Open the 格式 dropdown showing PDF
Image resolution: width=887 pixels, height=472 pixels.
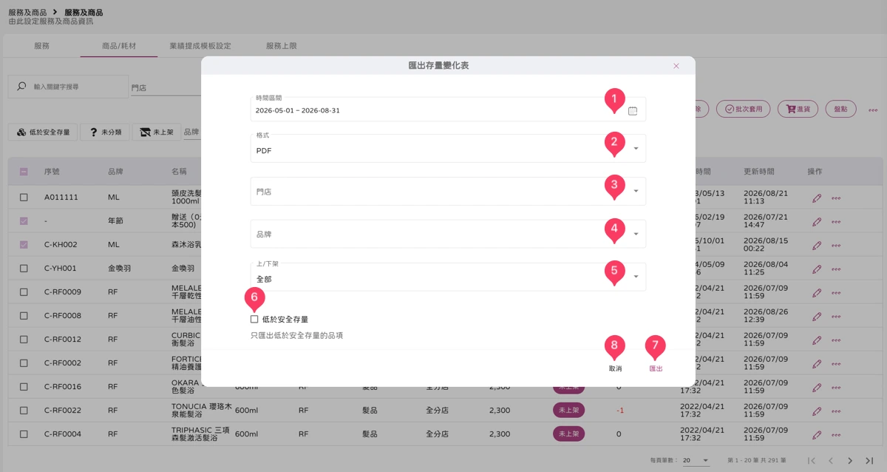click(448, 149)
